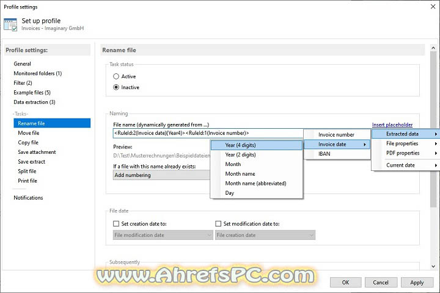The height and width of the screenshot is (293, 440).
Task: Open Example files (5) settings
Action: 32,92
